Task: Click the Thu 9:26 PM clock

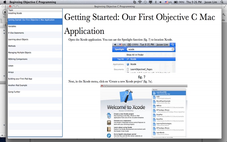Action: [195, 2]
